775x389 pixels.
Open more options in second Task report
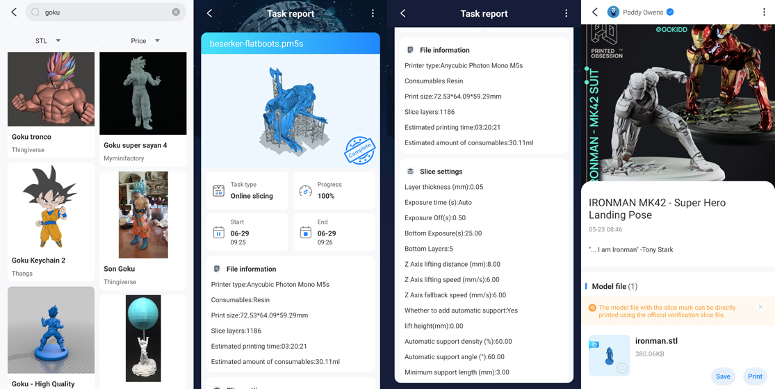pyautogui.click(x=566, y=13)
